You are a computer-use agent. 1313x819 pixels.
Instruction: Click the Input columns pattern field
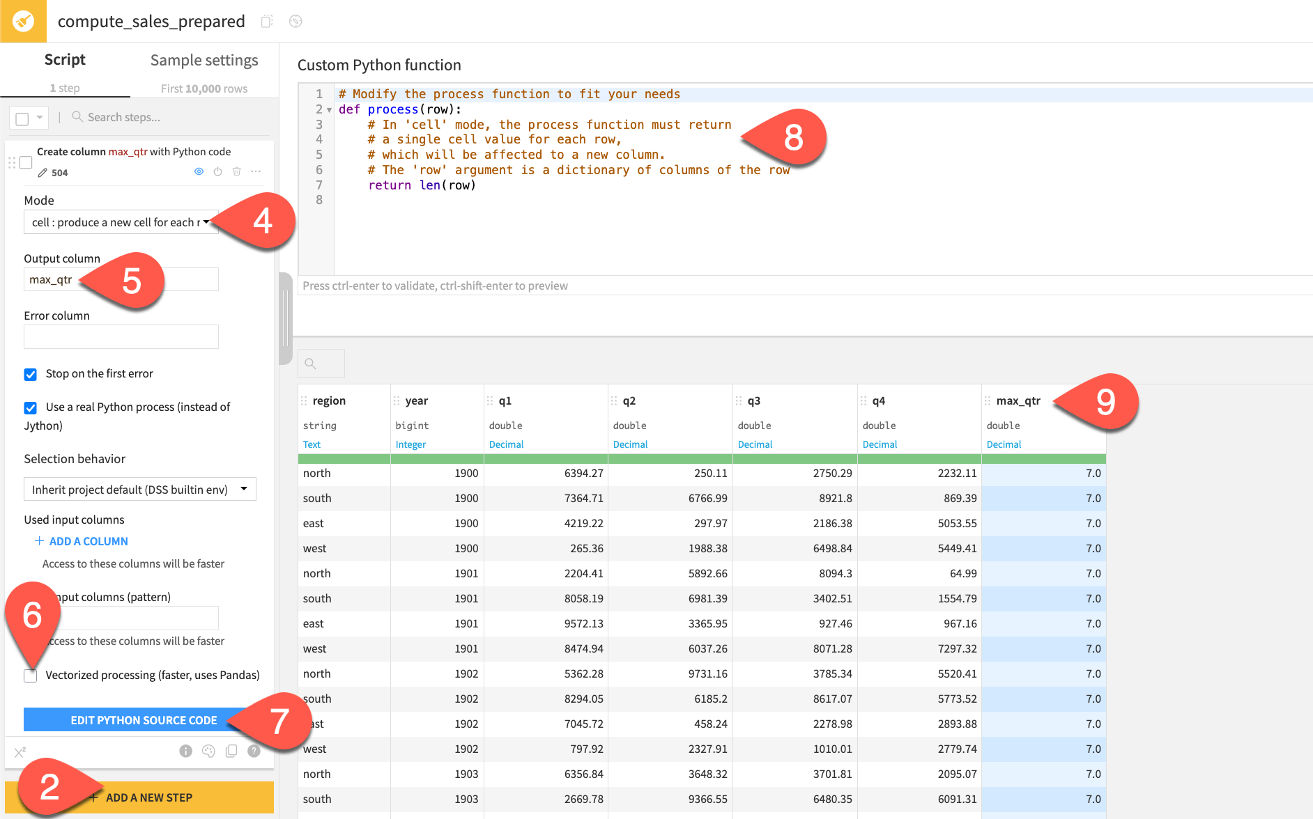(121, 618)
